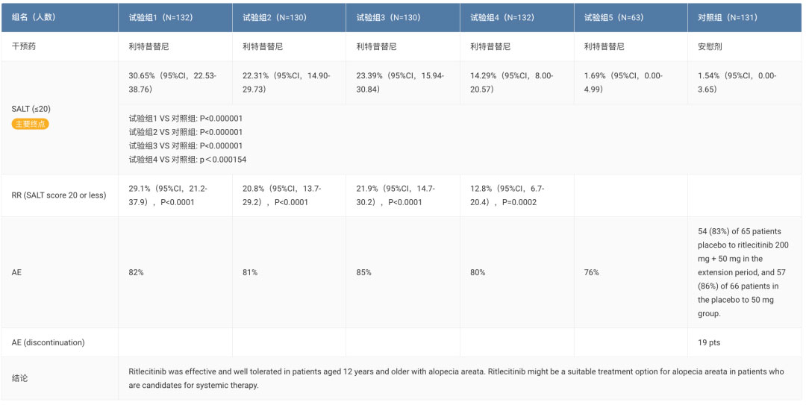This screenshot has height=405, width=806.
Task: Click the 试验组3 (N=130) column header
Action: click(x=388, y=17)
